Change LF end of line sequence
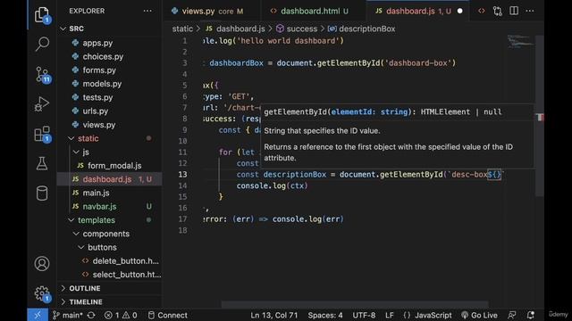The height and width of the screenshot is (321, 572). coord(390,315)
